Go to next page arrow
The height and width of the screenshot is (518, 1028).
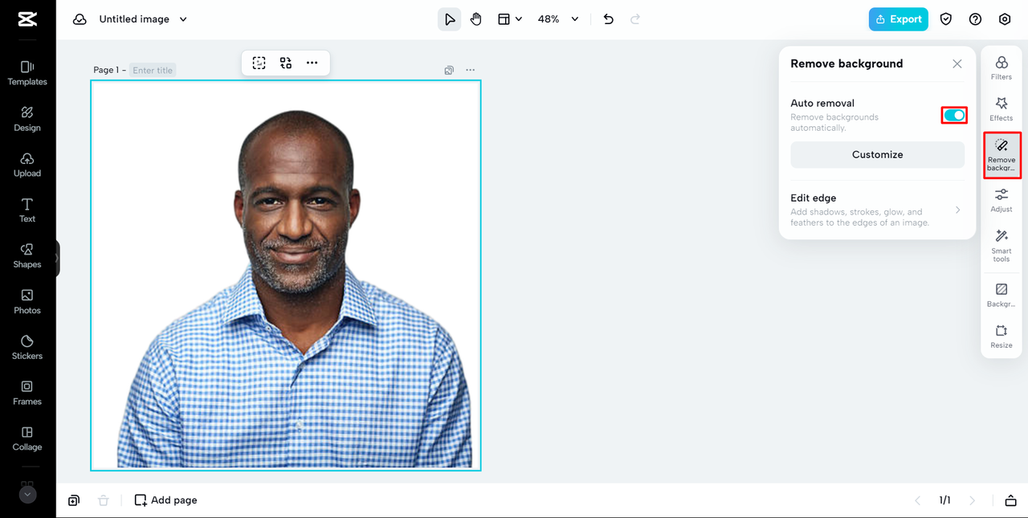click(973, 500)
